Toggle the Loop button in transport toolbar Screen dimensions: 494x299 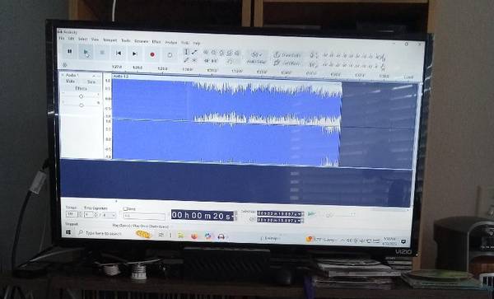(170, 55)
